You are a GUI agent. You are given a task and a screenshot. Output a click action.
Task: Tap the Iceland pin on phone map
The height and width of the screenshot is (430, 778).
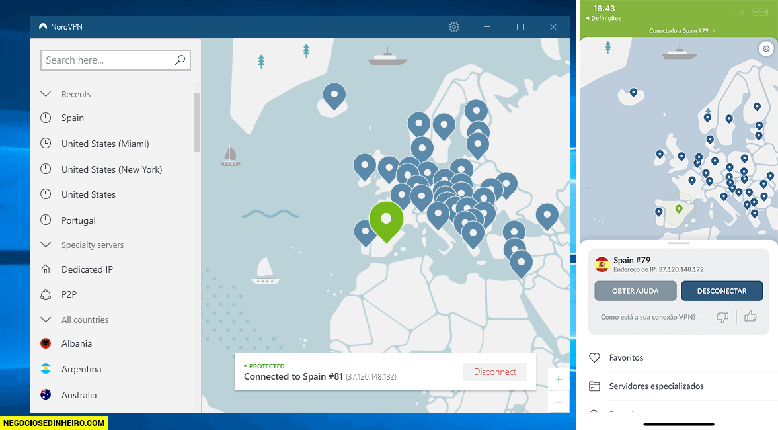(633, 93)
